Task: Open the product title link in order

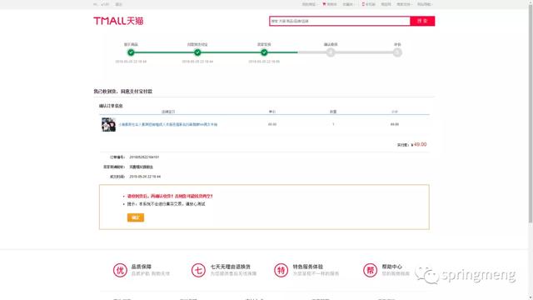Action: click(168, 124)
